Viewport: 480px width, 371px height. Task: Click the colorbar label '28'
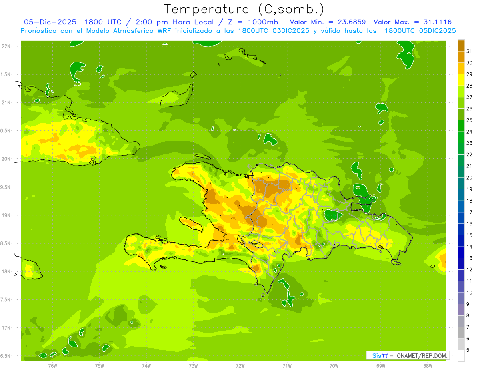pyautogui.click(x=470, y=86)
